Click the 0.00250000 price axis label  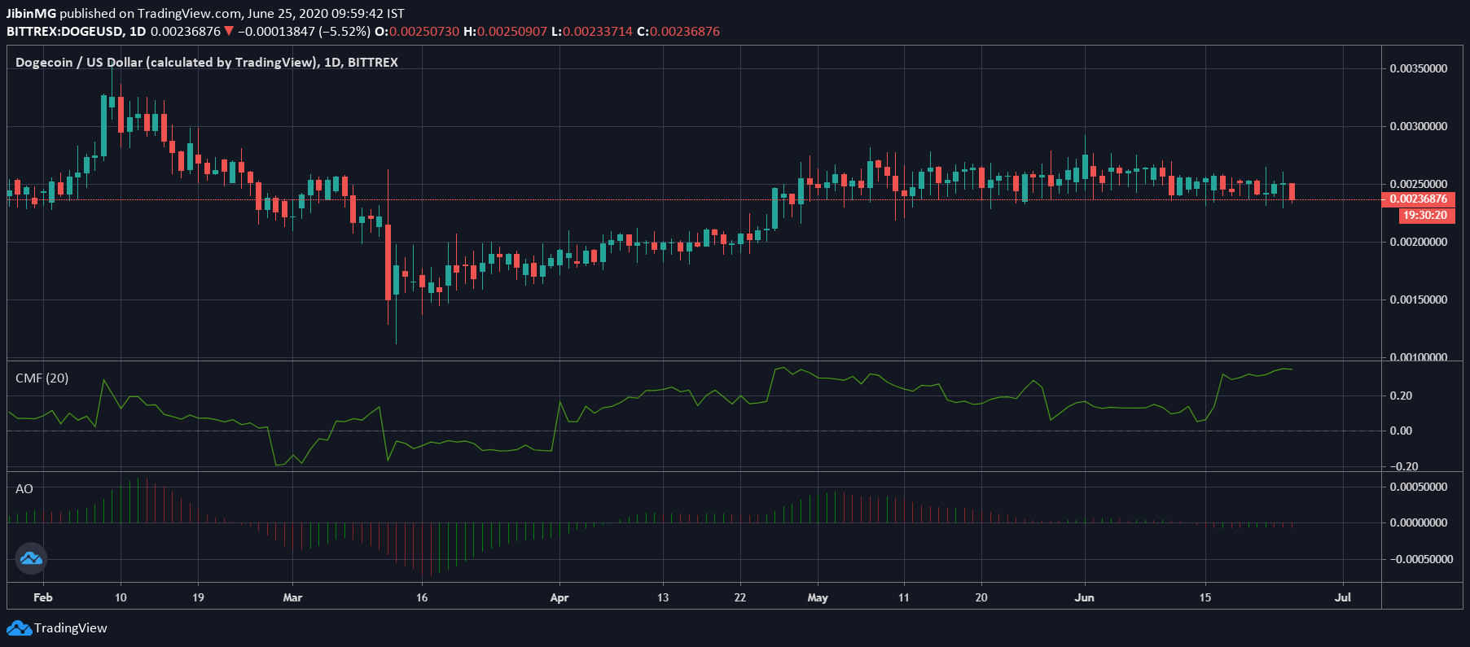pyautogui.click(x=1419, y=184)
